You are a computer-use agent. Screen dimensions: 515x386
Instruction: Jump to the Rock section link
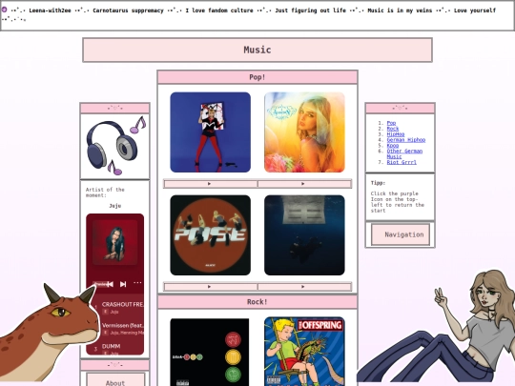pos(393,129)
